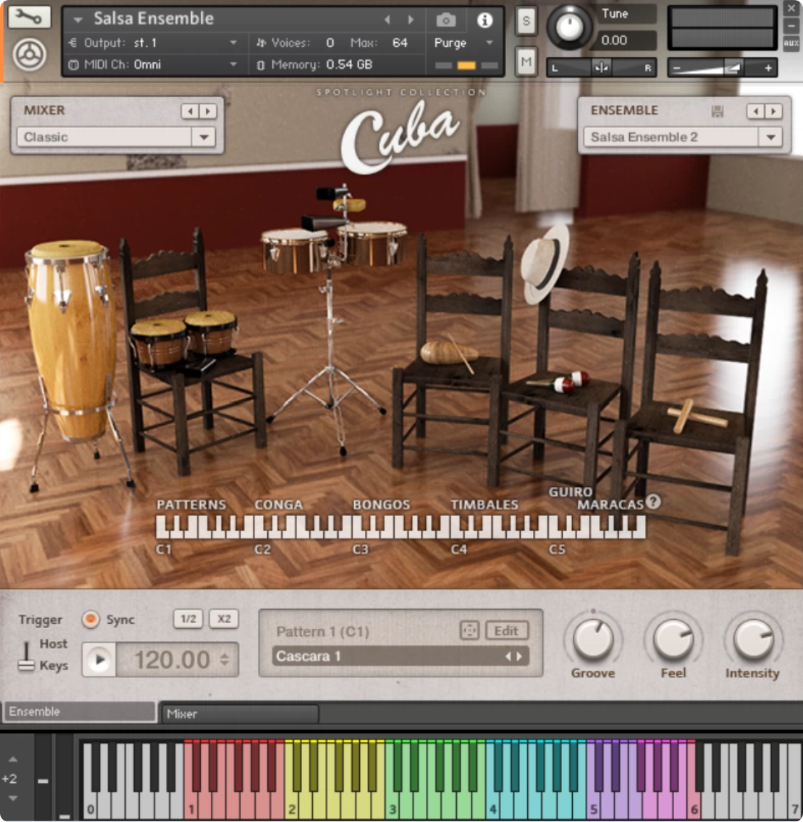Screen dimensions: 803x822
Task: Flip the Host/Keys trigger switch
Action: (26, 655)
